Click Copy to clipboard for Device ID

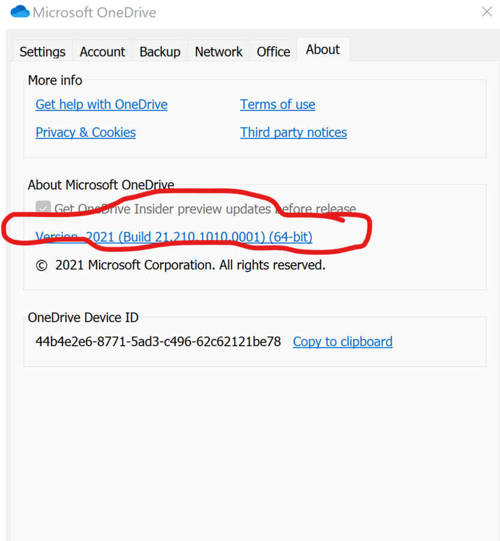(x=343, y=341)
